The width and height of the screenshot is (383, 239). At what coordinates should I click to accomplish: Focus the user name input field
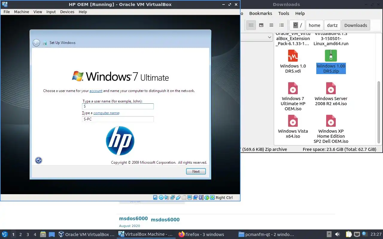[x=118, y=106]
